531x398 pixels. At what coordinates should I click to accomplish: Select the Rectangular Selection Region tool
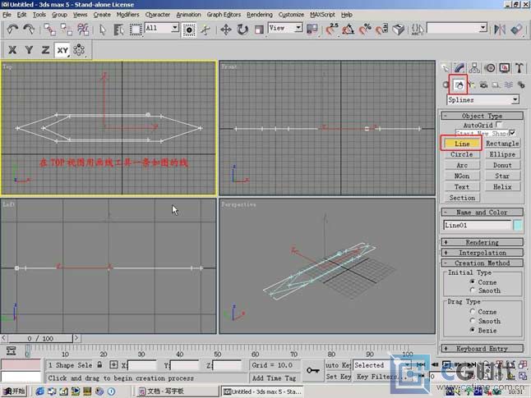[x=136, y=30]
